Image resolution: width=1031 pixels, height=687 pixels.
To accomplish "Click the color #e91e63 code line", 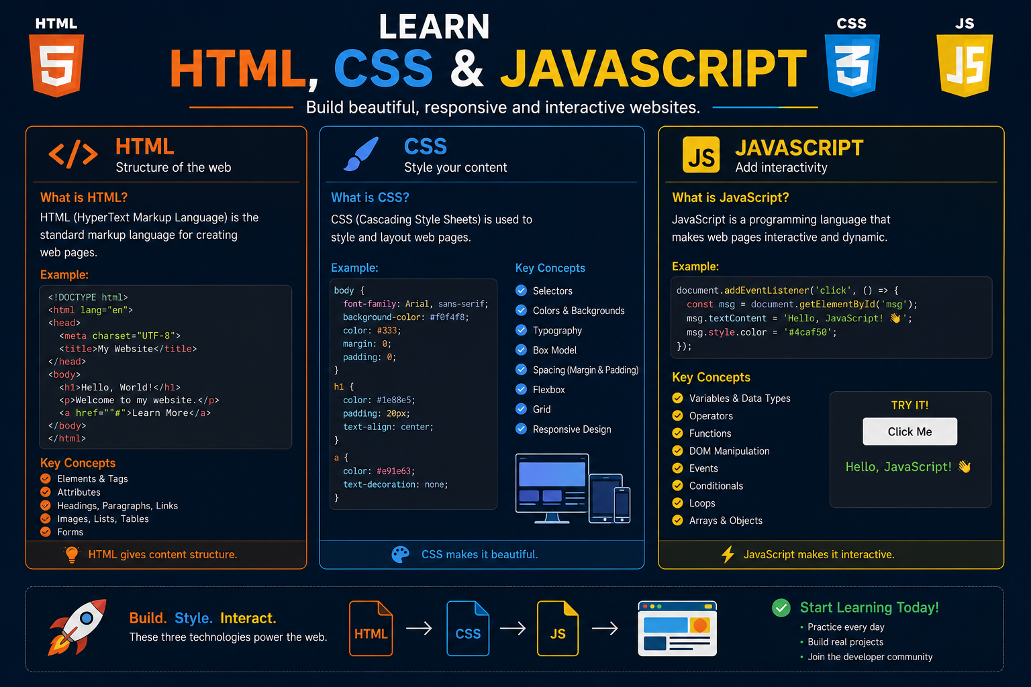I will click(x=379, y=471).
